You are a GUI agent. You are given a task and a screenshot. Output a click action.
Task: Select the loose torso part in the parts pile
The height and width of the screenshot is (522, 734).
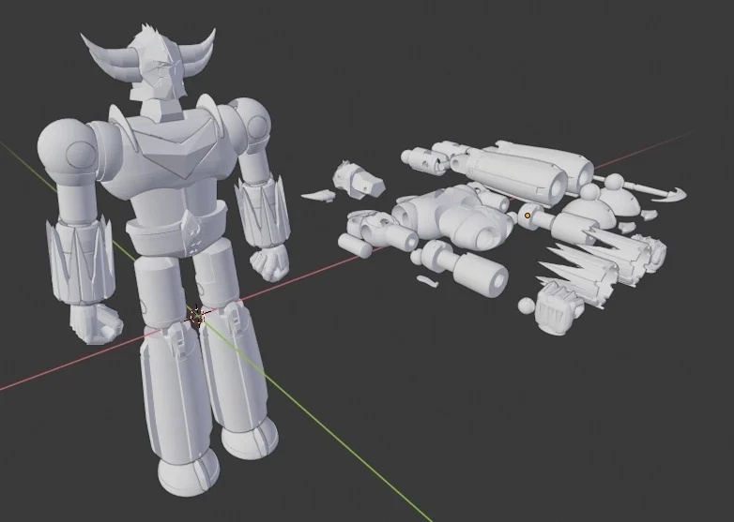pyautogui.click(x=454, y=217)
